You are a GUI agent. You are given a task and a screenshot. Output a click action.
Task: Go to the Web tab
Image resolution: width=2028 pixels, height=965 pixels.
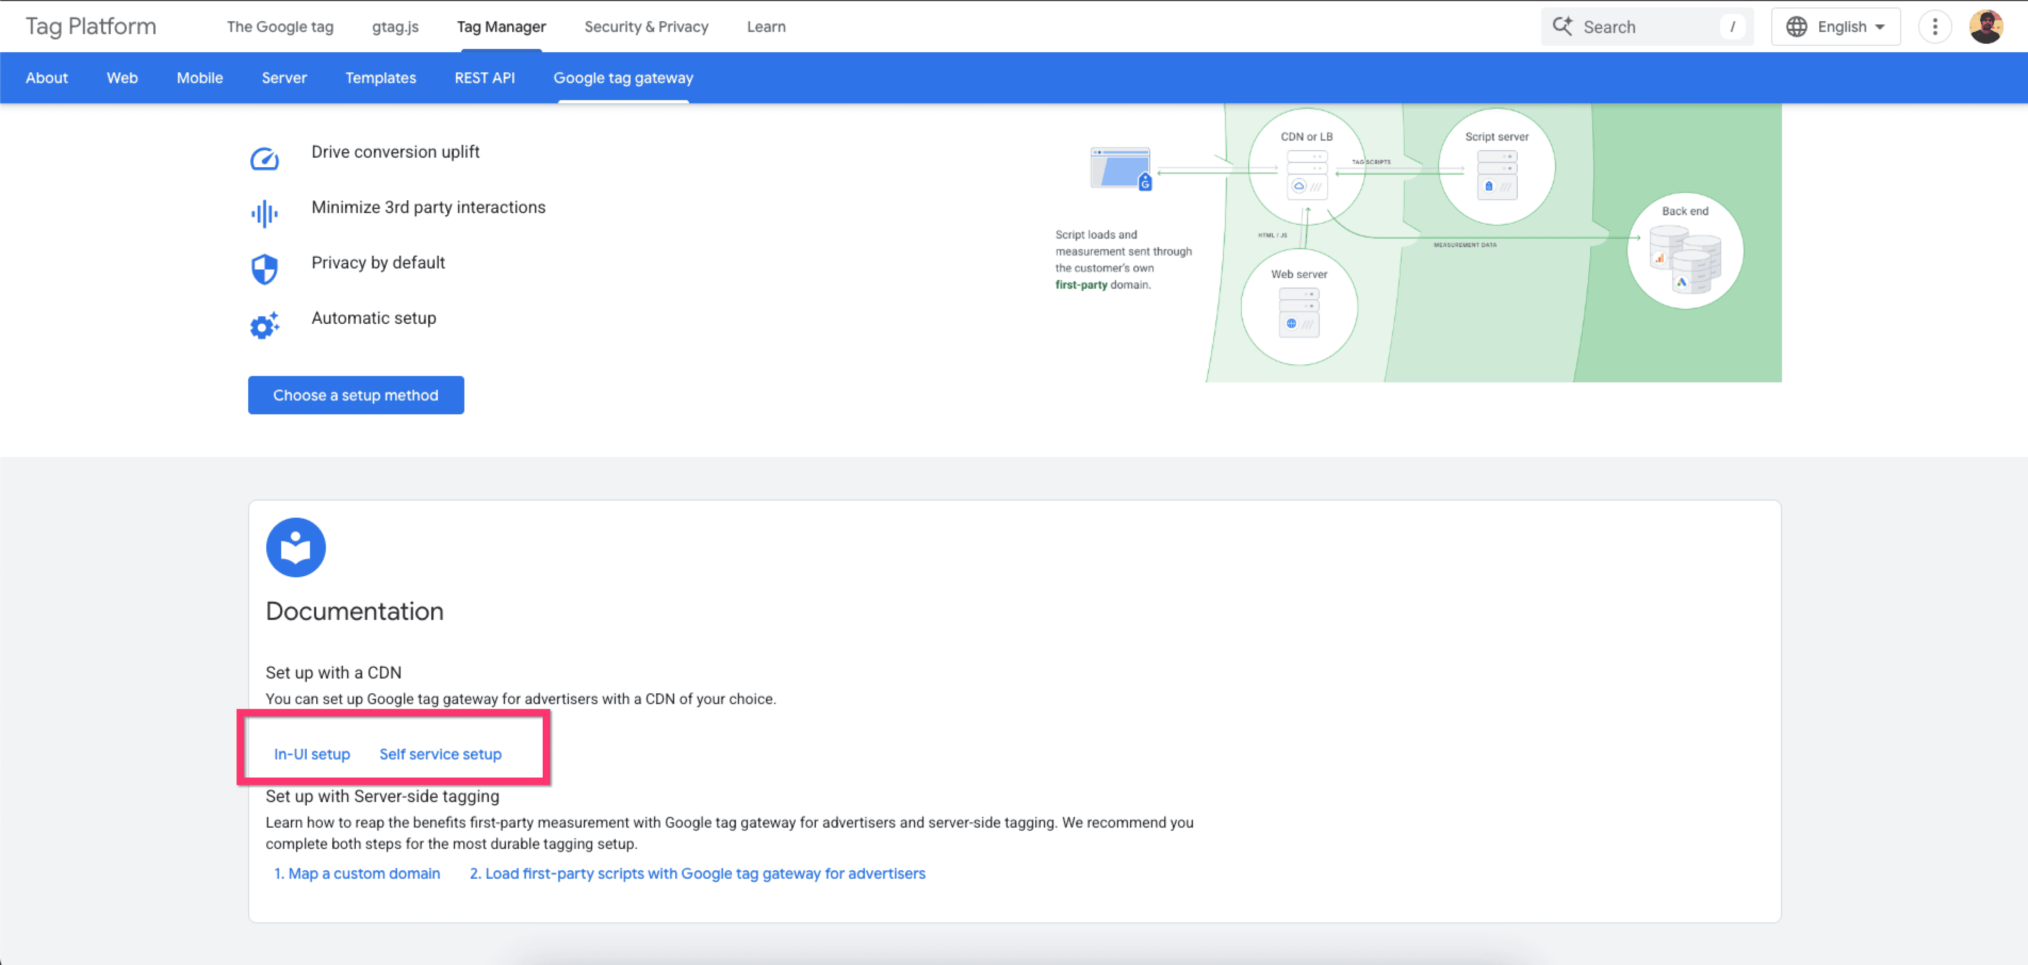point(122,78)
